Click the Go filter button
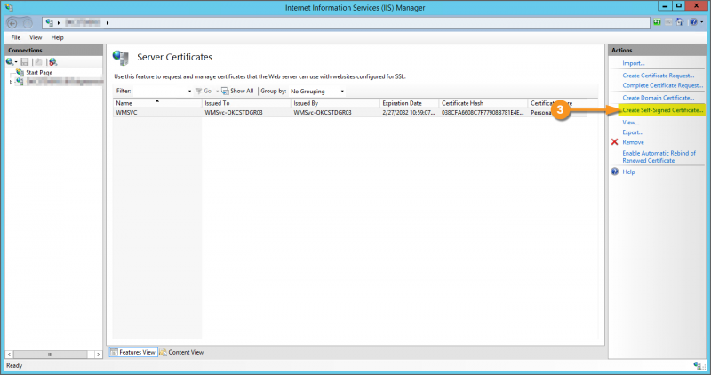 point(204,92)
